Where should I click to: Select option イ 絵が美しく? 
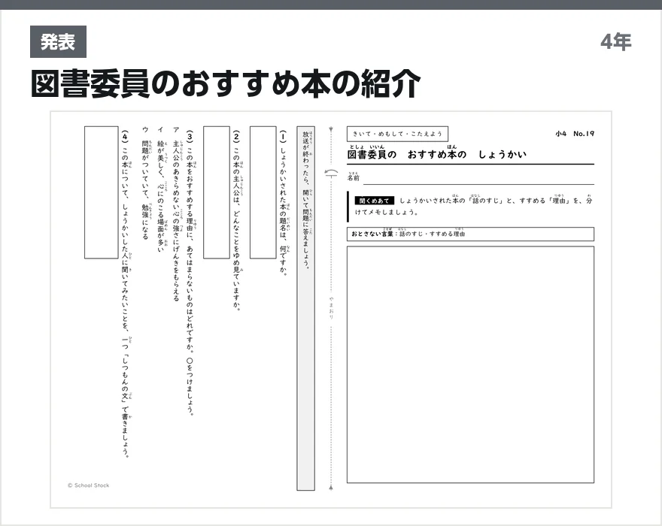[161, 190]
